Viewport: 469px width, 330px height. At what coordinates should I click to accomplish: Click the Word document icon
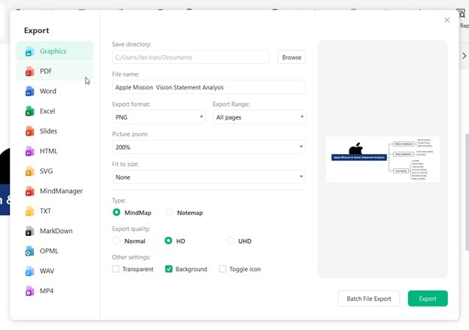(x=29, y=91)
